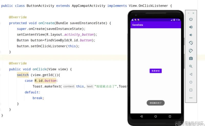Screen dimensions: 205x126
Task: Click the toolbar Back triangle icon
Action: [x=191, y=74]
